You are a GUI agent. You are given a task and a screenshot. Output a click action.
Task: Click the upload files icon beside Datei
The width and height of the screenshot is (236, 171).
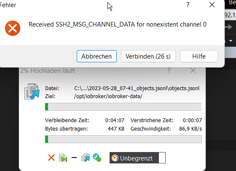click(x=32, y=91)
